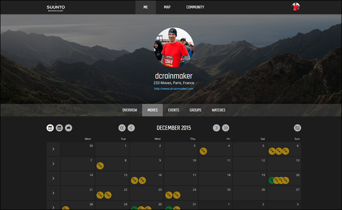This screenshot has width=342, height=210.
Task: Open the first move on Thursday December 24
Action: (x=169, y=195)
